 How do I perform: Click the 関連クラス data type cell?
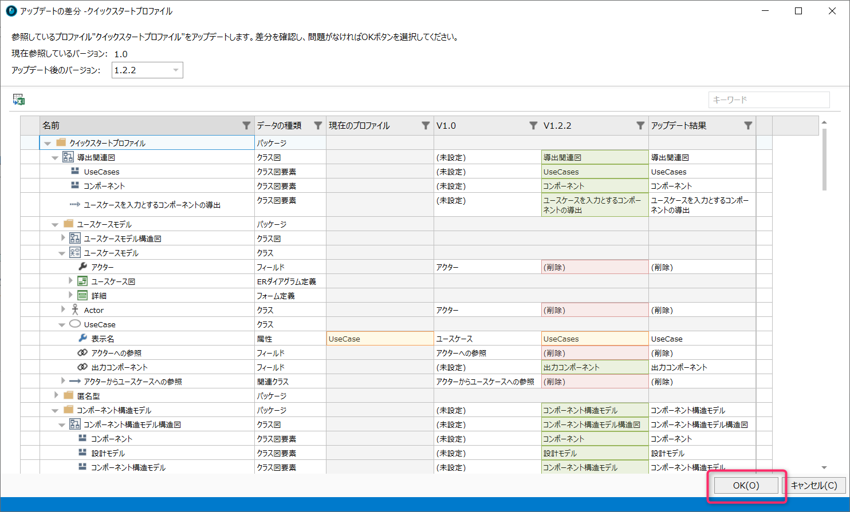click(x=290, y=381)
